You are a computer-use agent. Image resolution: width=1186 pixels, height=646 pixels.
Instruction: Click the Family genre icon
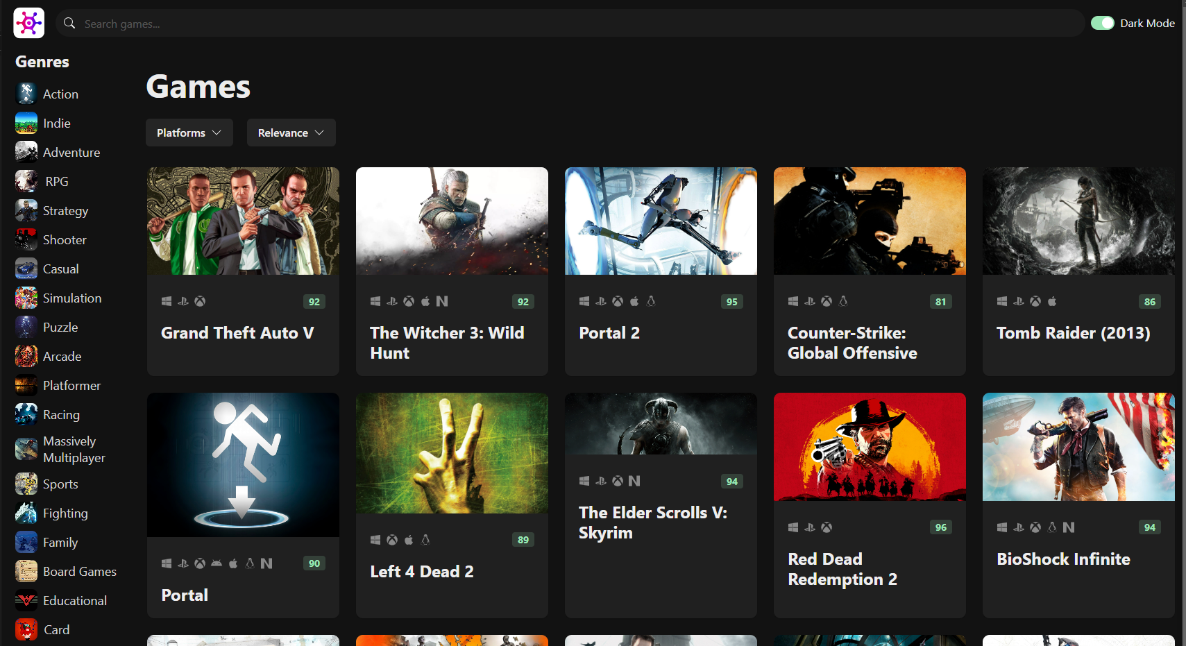(26, 542)
